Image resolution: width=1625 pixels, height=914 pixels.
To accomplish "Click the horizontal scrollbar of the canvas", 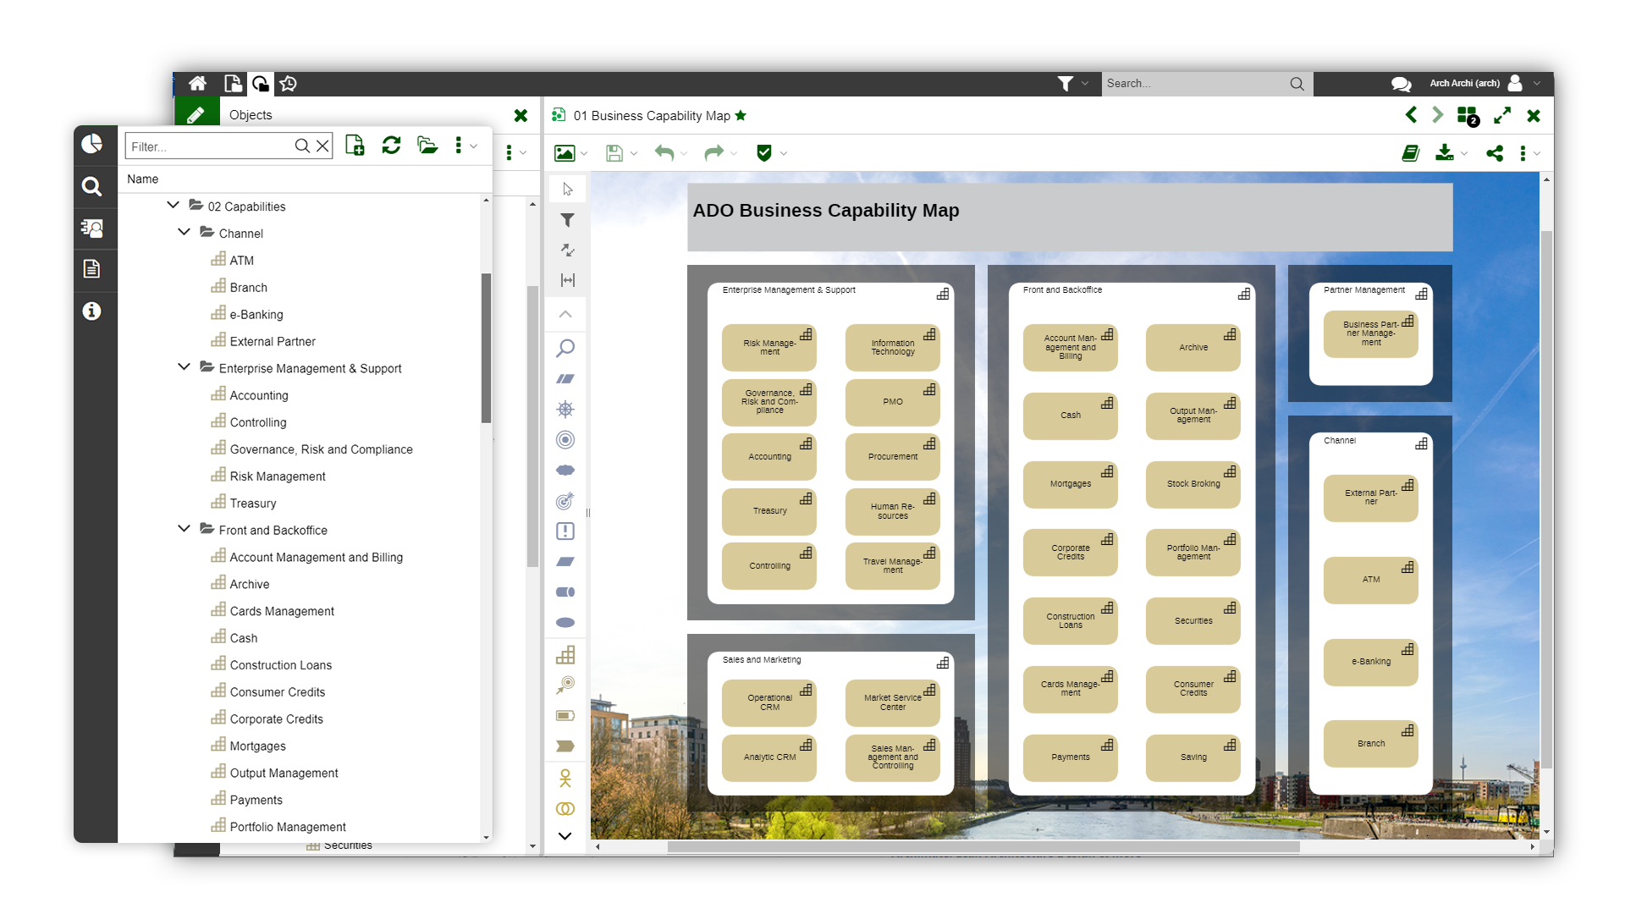I will pyautogui.click(x=983, y=846).
